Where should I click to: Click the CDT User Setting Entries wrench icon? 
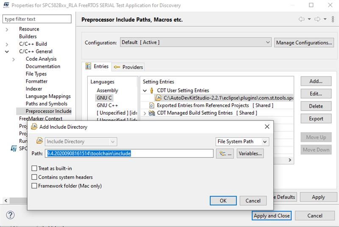click(x=151, y=90)
